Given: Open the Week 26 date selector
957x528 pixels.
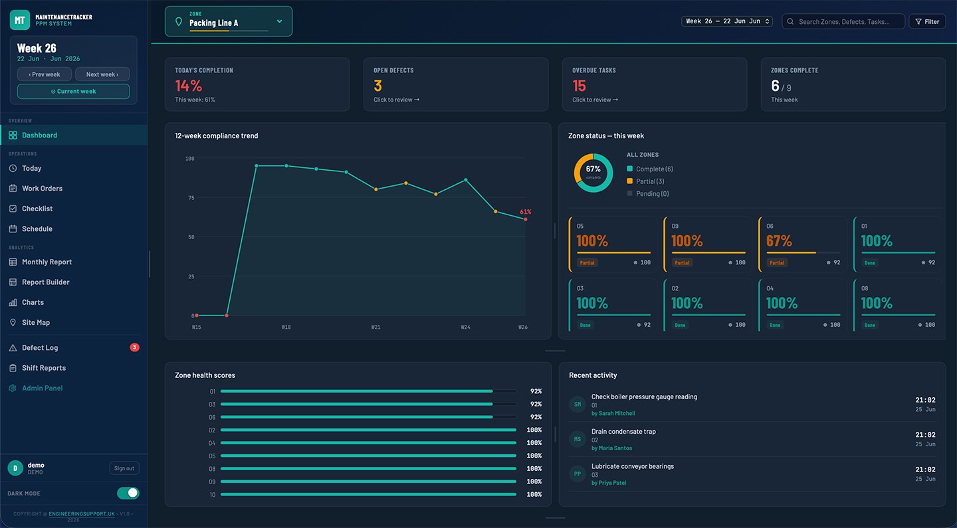Looking at the screenshot, I should (x=727, y=21).
